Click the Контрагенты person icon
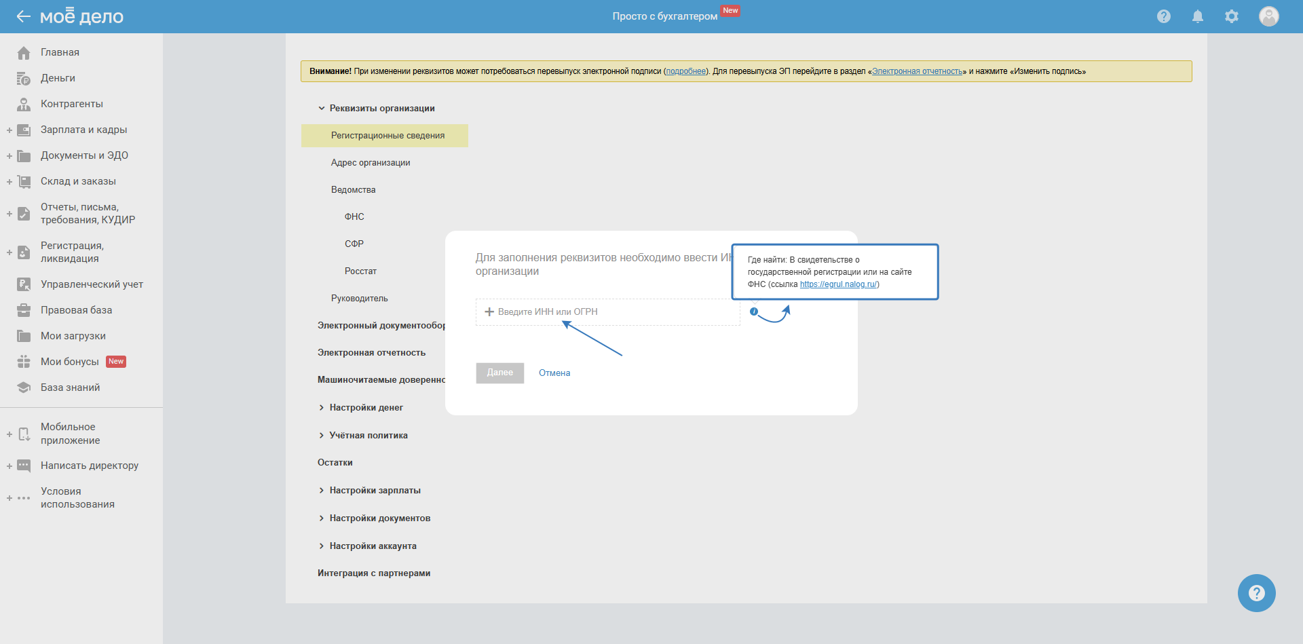Image resolution: width=1303 pixels, height=644 pixels. tap(24, 105)
